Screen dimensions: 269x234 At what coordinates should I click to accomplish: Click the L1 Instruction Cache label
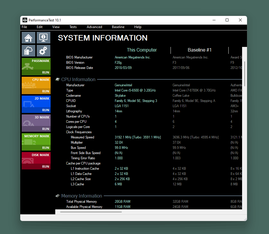[x=85, y=169]
